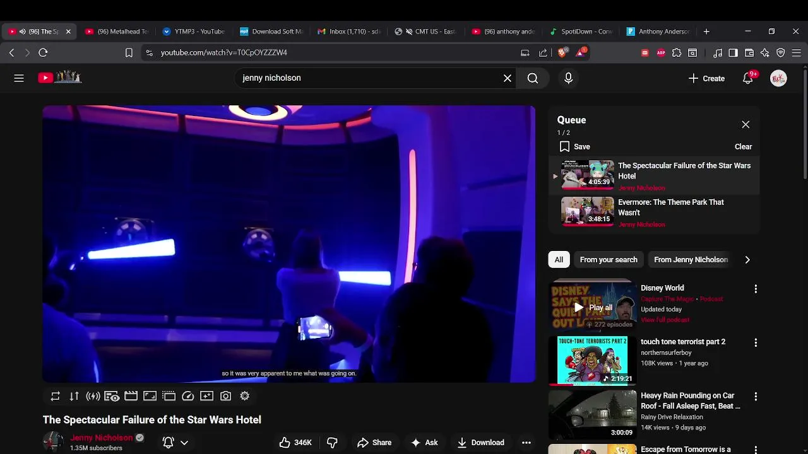Viewport: 808px width, 454px height.
Task: Open the account avatar menu
Action: pos(778,78)
